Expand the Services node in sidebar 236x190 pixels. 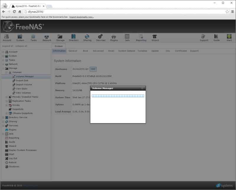[x=3, y=125]
